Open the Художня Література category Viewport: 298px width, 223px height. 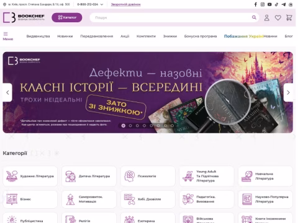(30, 176)
